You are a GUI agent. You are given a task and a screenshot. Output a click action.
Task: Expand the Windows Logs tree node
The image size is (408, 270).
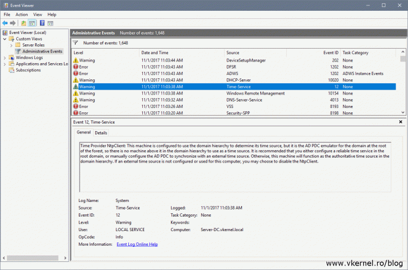tap(5, 58)
